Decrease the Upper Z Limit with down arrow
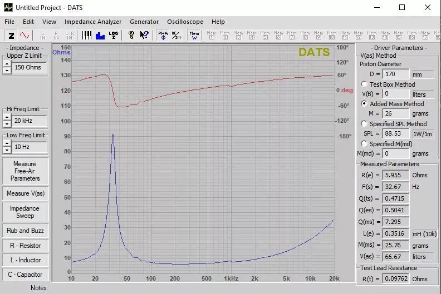 point(7,71)
